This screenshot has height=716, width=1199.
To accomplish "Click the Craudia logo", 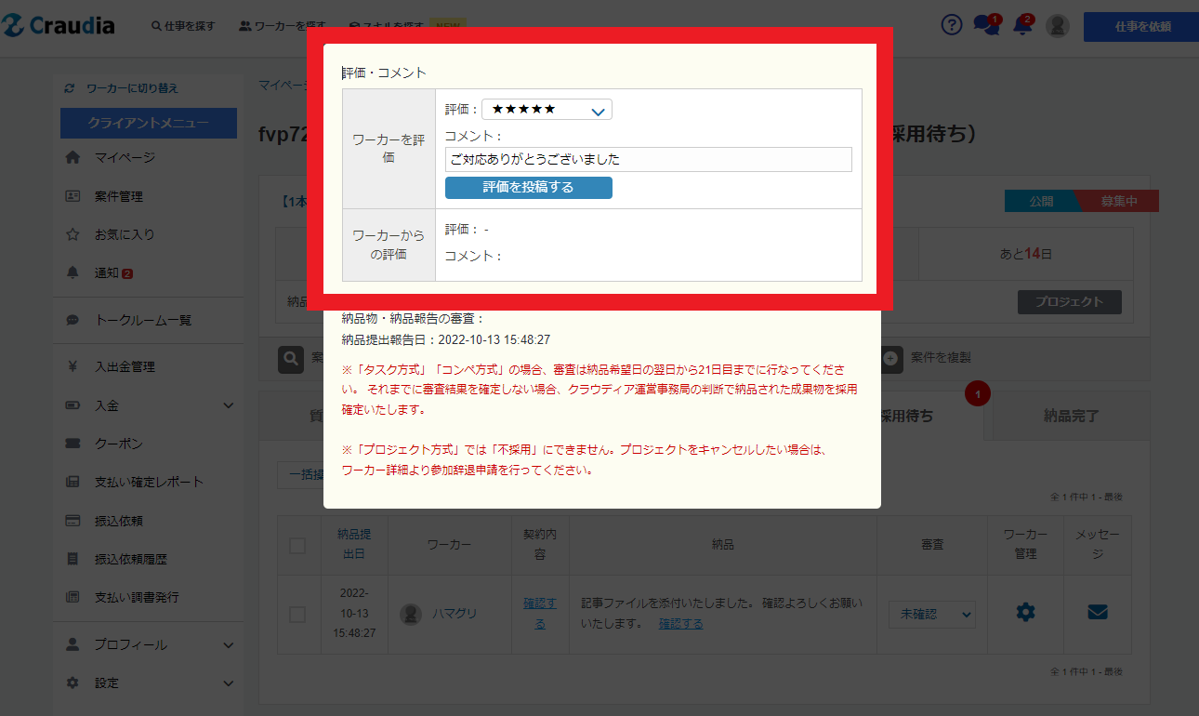I will (x=59, y=26).
